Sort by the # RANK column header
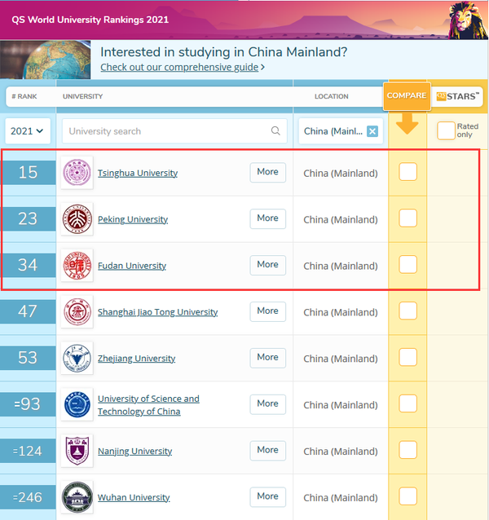 [x=24, y=96]
